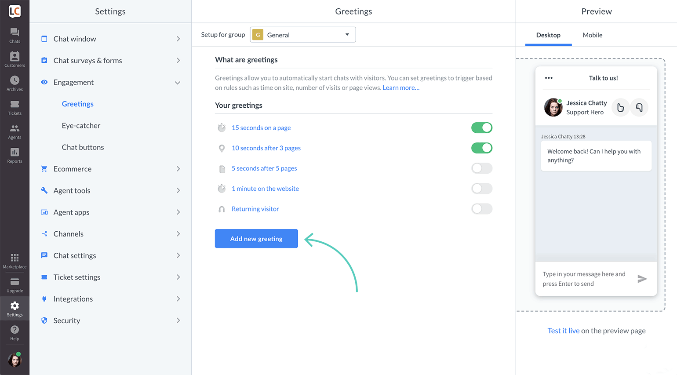
Task: Select the Desktop preview tab
Action: click(549, 35)
